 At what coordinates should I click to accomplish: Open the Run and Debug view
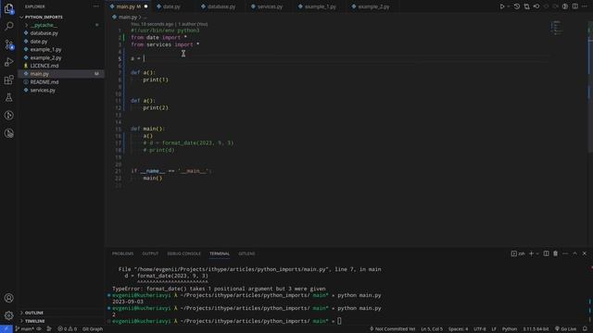tap(9, 62)
